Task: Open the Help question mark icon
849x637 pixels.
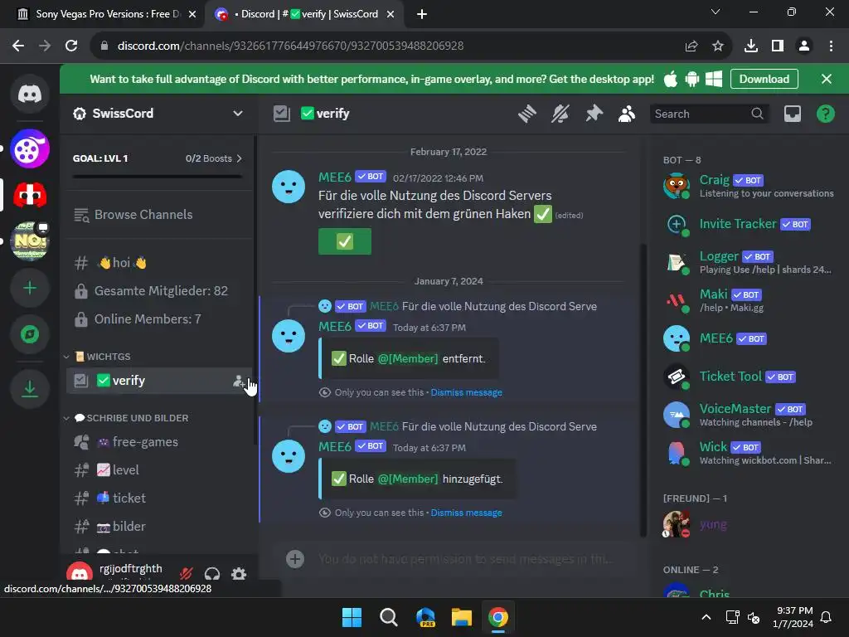Action: (x=825, y=114)
